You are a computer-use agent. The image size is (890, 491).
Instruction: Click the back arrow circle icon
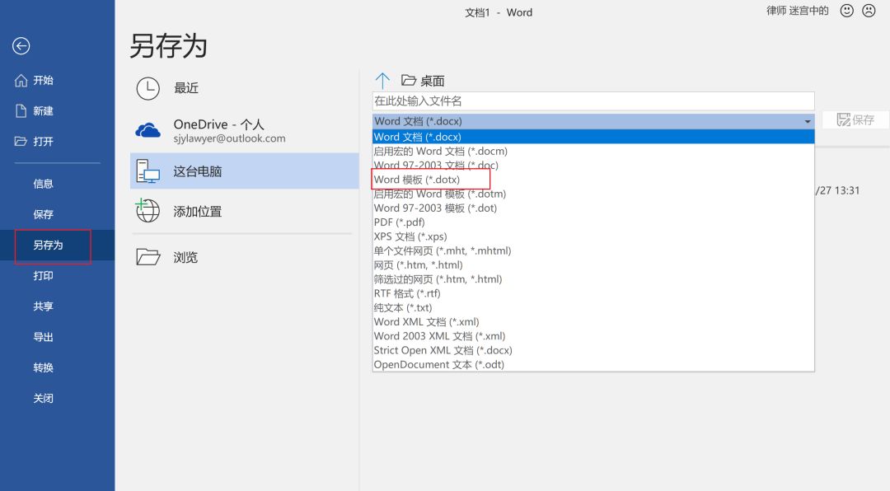coord(21,46)
